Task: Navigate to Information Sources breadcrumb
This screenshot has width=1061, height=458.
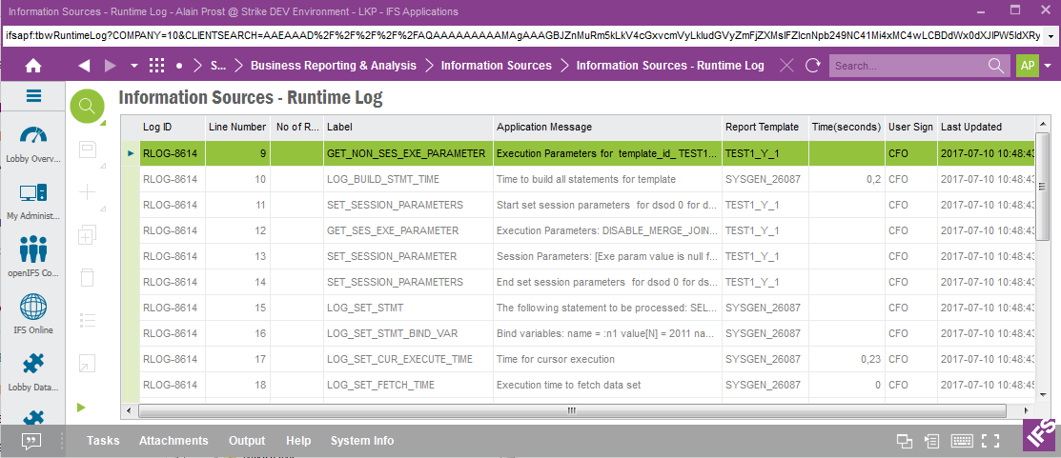Action: tap(496, 66)
